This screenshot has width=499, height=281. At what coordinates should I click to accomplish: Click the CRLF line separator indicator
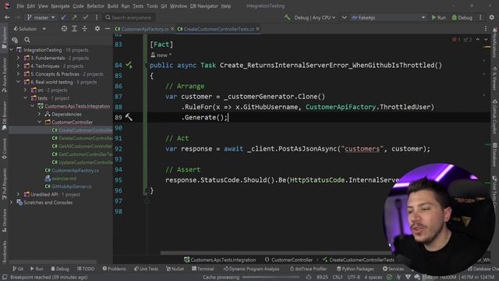point(338,277)
